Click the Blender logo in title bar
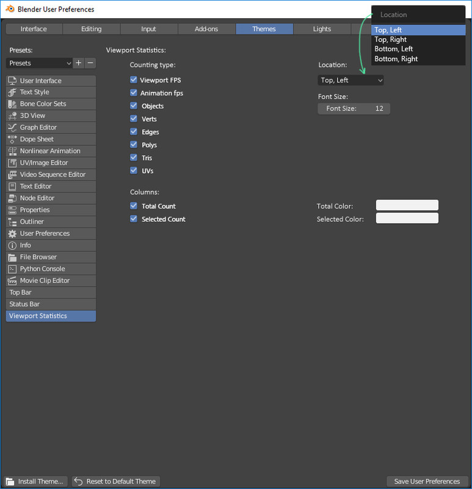This screenshot has height=489, width=472. coord(10,9)
